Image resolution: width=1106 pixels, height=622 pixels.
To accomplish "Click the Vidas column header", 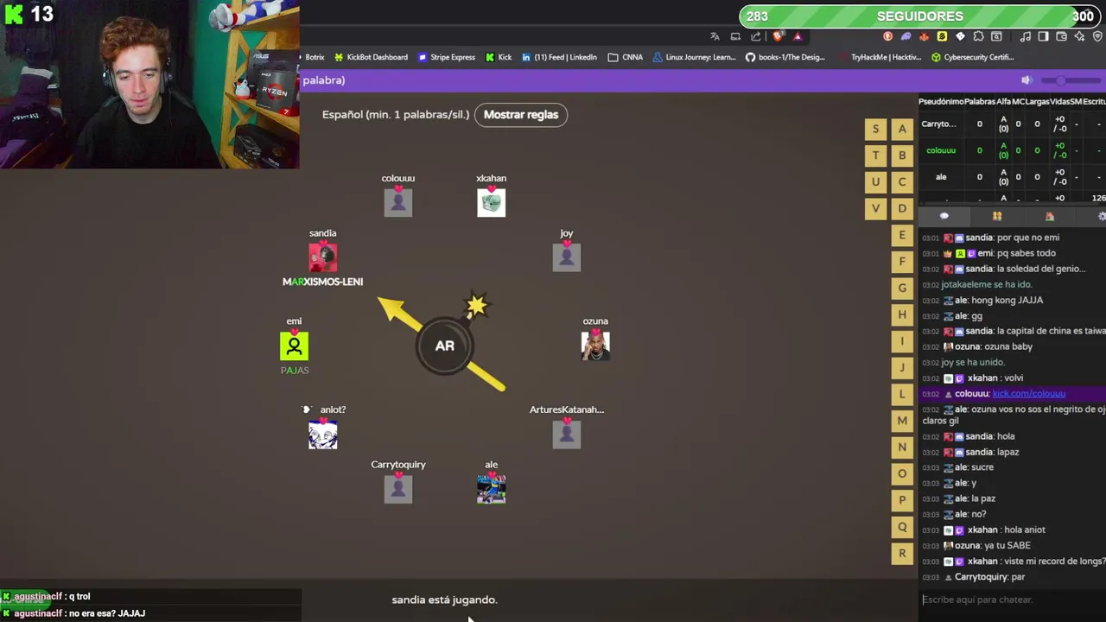I will 1058,101.
